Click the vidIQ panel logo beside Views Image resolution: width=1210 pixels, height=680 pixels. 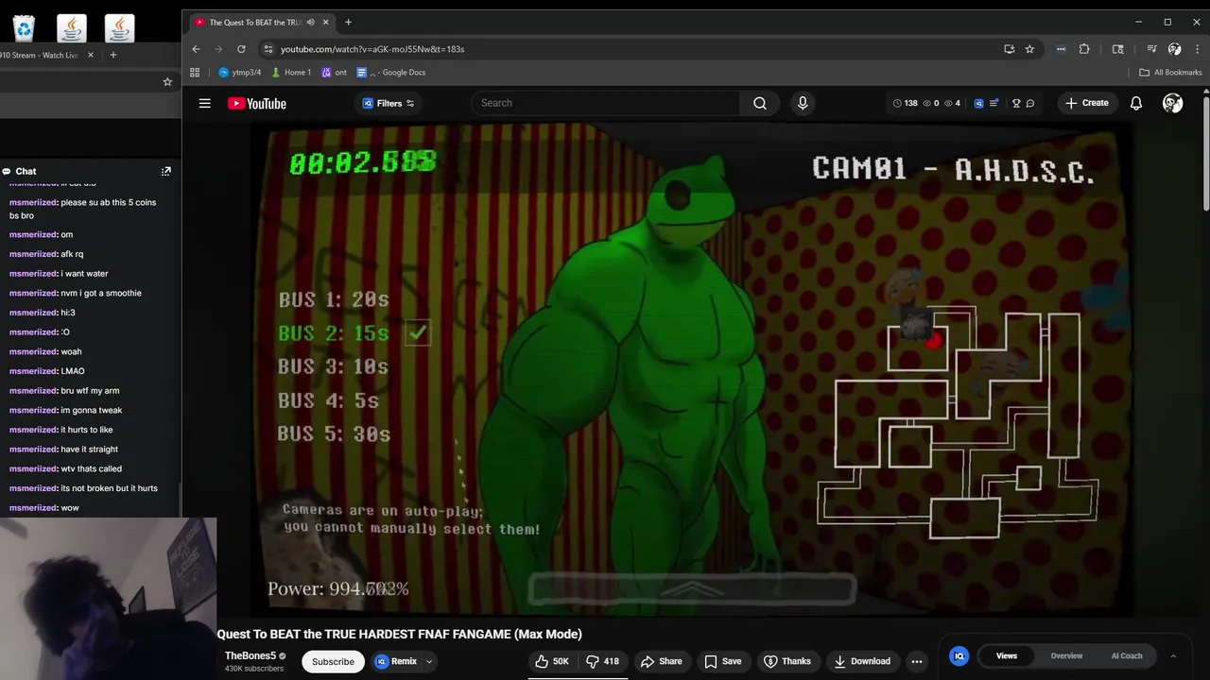959,655
